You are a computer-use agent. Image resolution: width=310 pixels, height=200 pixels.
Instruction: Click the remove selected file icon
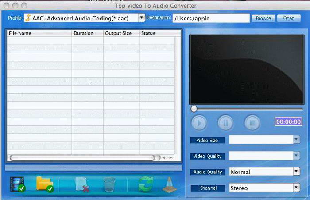coord(82,184)
